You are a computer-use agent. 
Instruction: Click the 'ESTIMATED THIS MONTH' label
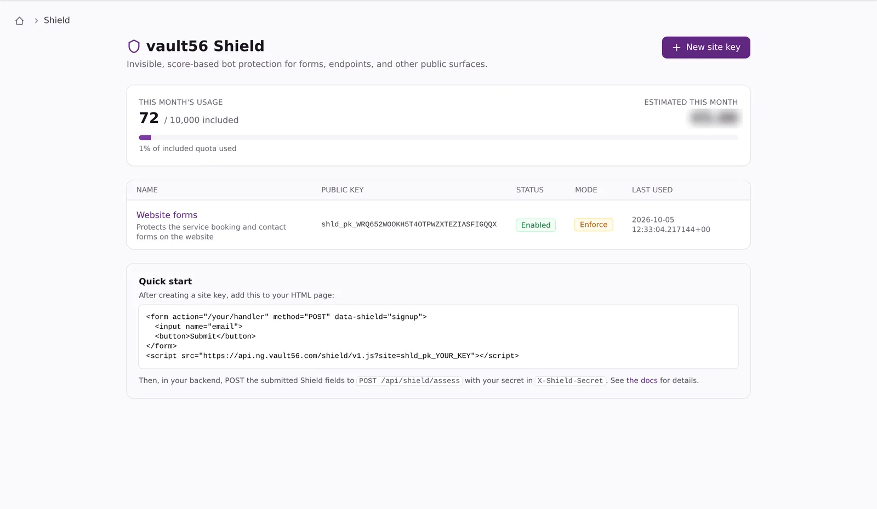tap(691, 102)
